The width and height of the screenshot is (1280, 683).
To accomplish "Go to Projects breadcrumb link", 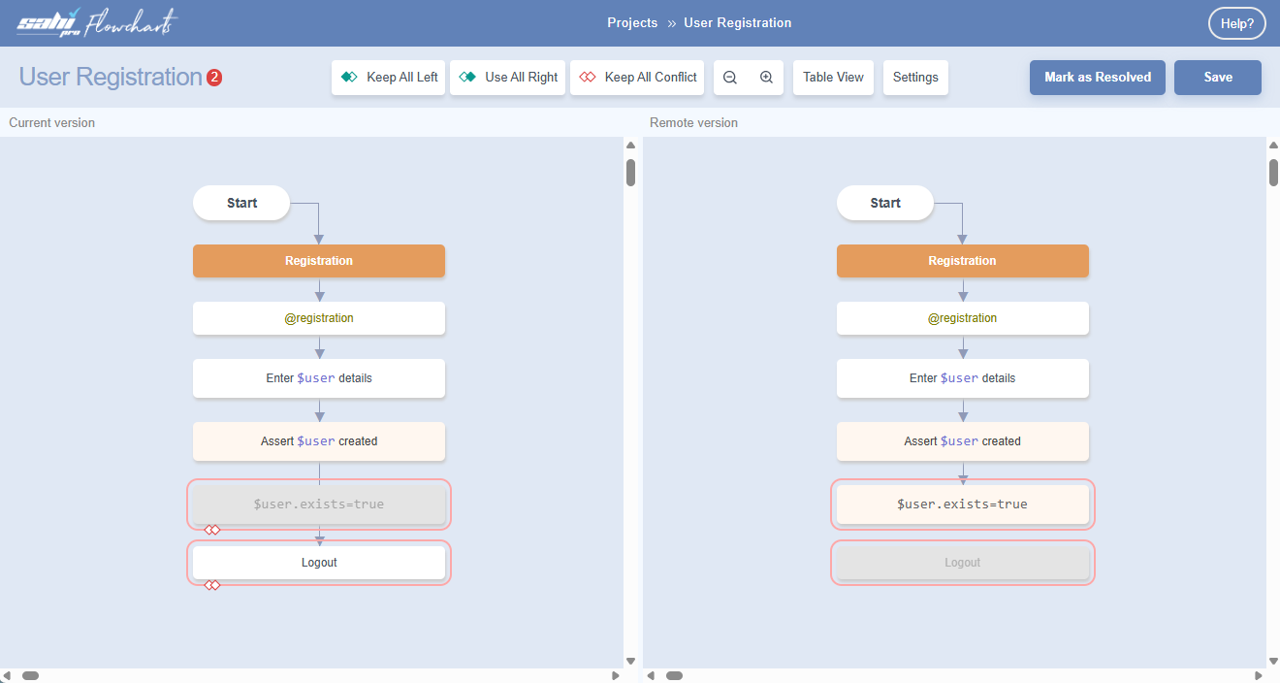I will pyautogui.click(x=632, y=22).
